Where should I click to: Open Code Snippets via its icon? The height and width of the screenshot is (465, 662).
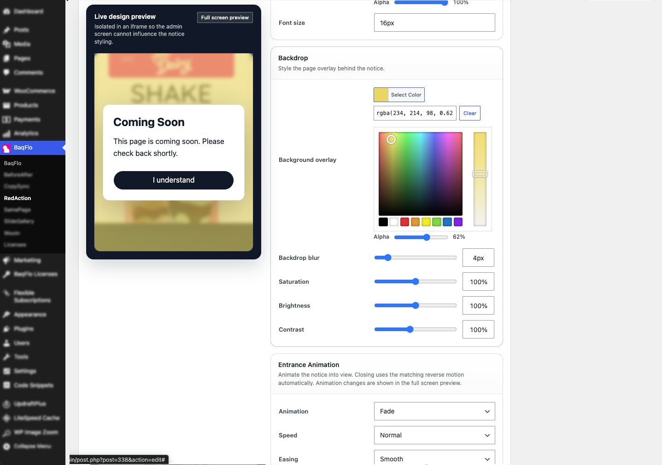tap(6, 385)
